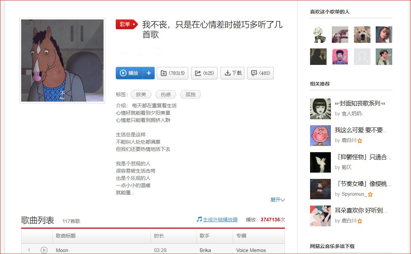The width and height of the screenshot is (411, 254).
Task: Click the 封面知丧歌系列 cover thumbnail
Action: (320, 109)
